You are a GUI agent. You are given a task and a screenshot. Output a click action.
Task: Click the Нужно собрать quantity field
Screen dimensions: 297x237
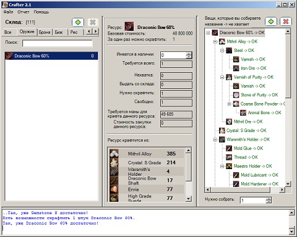pyautogui.click(x=253, y=200)
